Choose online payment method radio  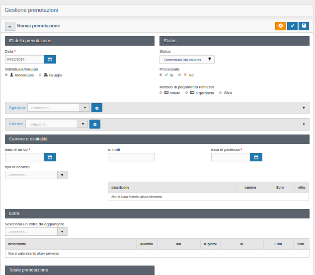(160, 93)
